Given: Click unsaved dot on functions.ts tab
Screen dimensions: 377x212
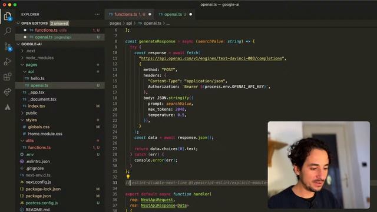Looking at the screenshot, I should click(x=150, y=14).
